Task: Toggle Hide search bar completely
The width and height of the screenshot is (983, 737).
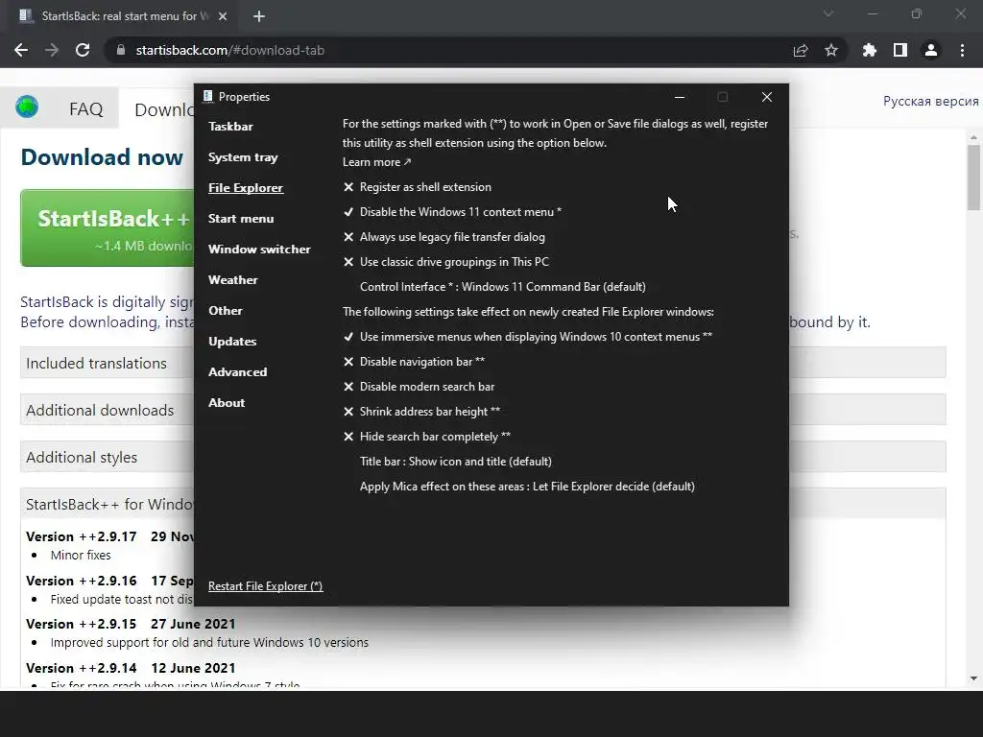Action: [x=427, y=437]
